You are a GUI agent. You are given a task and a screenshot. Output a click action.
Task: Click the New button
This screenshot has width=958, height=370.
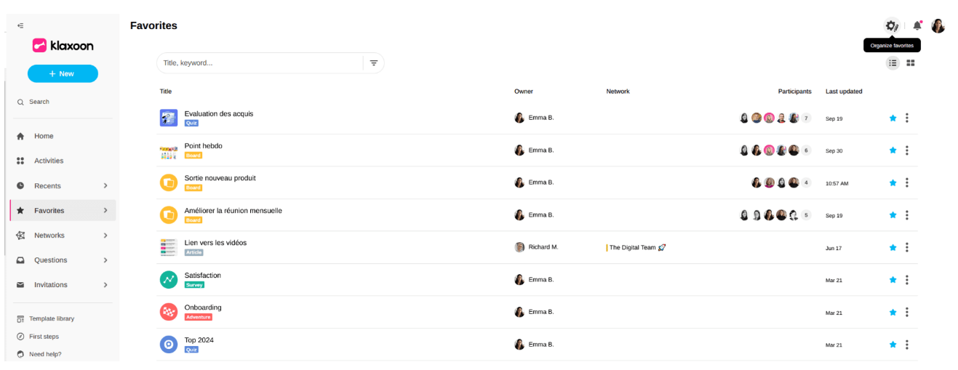(63, 73)
